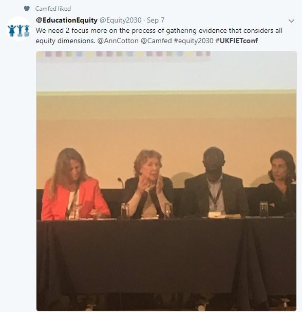The width and height of the screenshot is (302, 312).
Task: Click the tweet text about gathering evidence
Action: pos(159,35)
